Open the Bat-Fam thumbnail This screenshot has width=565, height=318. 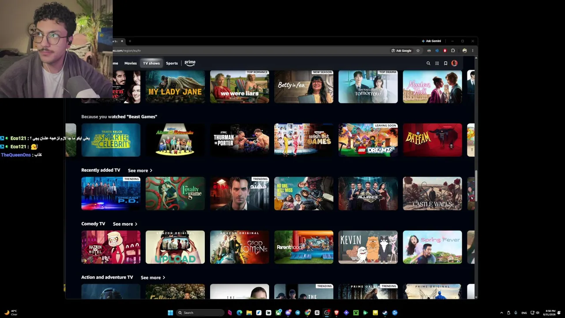(x=433, y=140)
